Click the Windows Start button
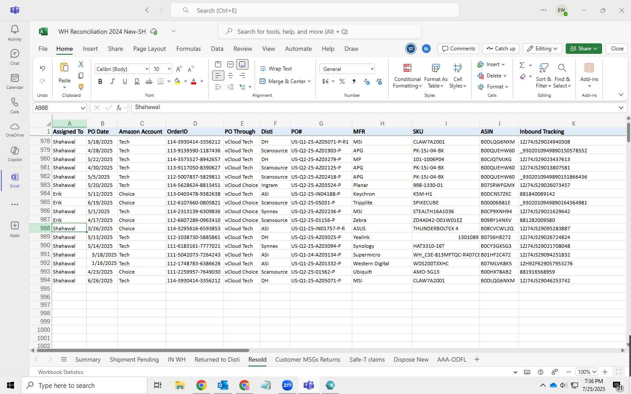The image size is (631, 394). click(x=11, y=385)
